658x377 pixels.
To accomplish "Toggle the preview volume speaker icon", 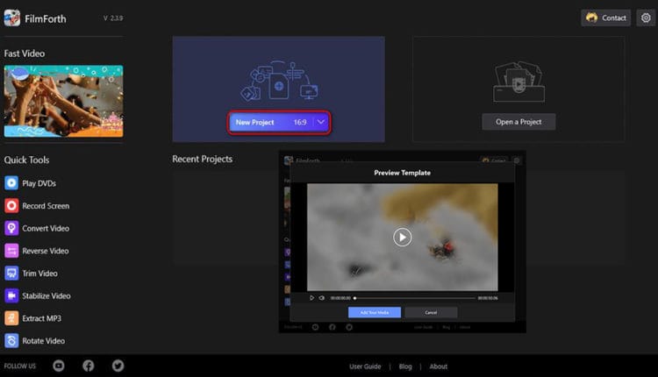I will (x=322, y=298).
